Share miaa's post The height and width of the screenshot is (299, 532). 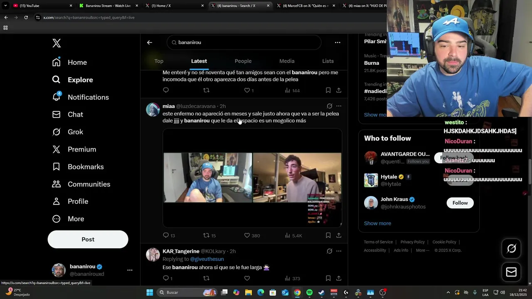point(339,235)
